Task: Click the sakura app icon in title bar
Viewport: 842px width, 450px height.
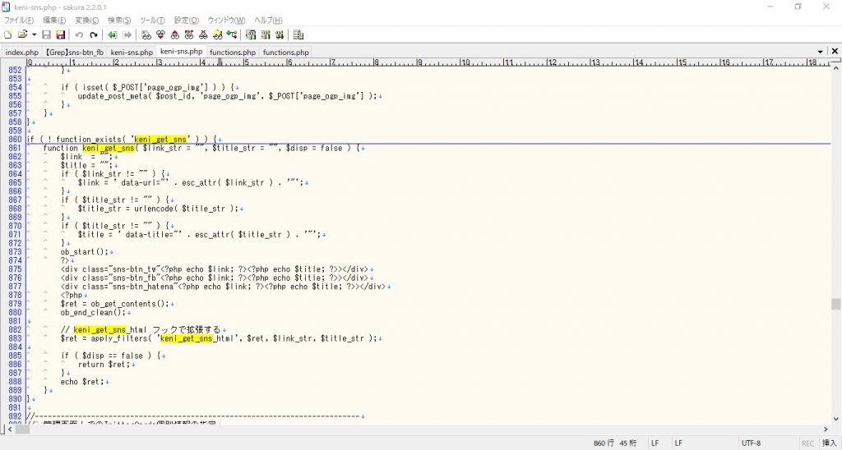Action: click(7, 7)
